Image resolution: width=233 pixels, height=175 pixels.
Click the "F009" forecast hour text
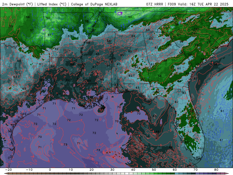pyautogui.click(x=172, y=4)
